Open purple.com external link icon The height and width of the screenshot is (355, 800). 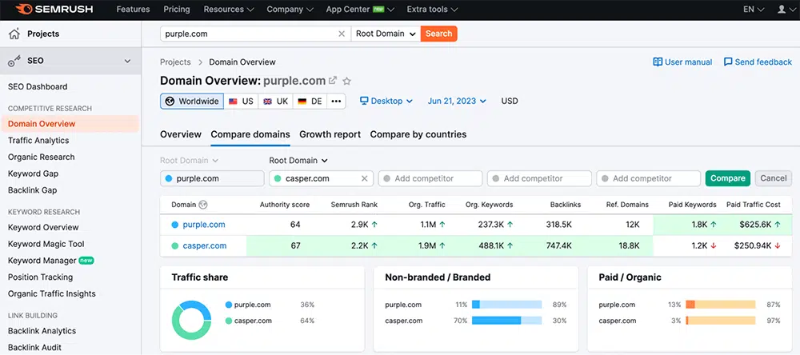coord(333,81)
